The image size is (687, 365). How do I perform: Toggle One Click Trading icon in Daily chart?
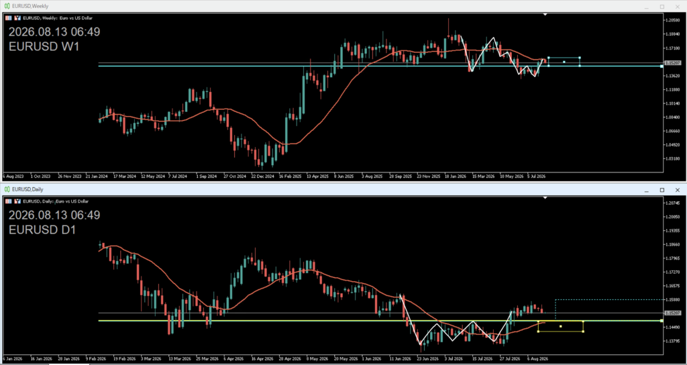pos(17,201)
